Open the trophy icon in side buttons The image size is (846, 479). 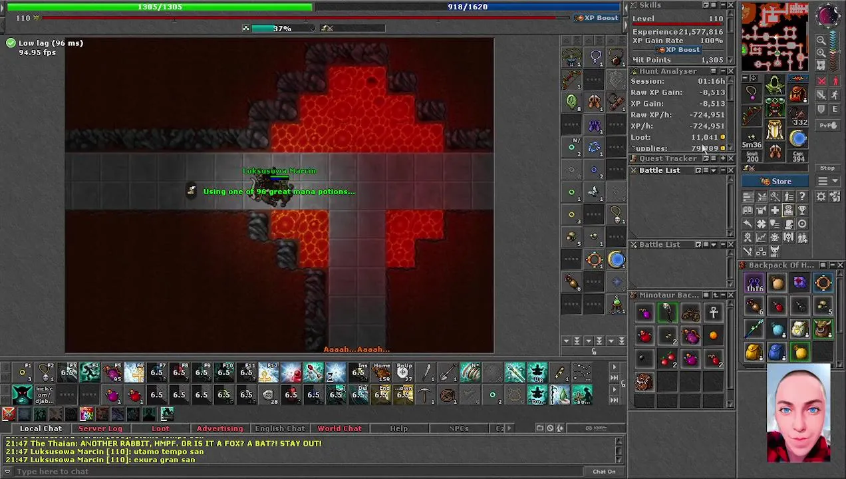(x=802, y=210)
